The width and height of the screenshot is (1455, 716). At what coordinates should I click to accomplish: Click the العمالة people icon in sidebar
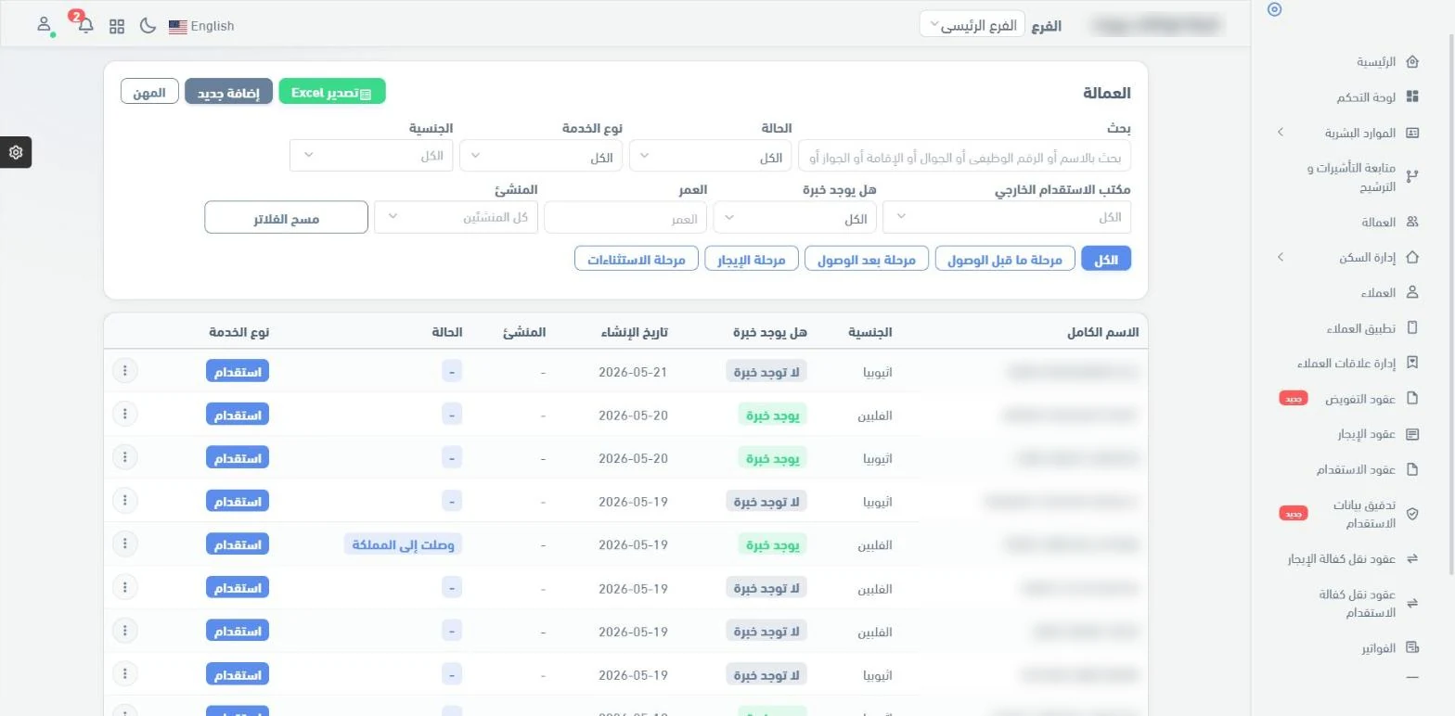[1412, 223]
